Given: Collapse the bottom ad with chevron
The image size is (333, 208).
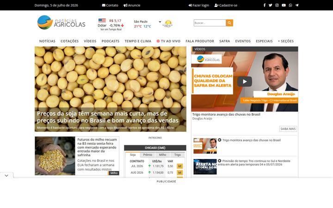Looking at the screenshot, I should 6,176.
